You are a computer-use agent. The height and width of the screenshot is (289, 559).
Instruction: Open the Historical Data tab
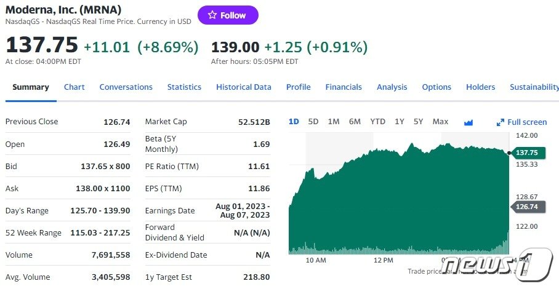tap(244, 87)
